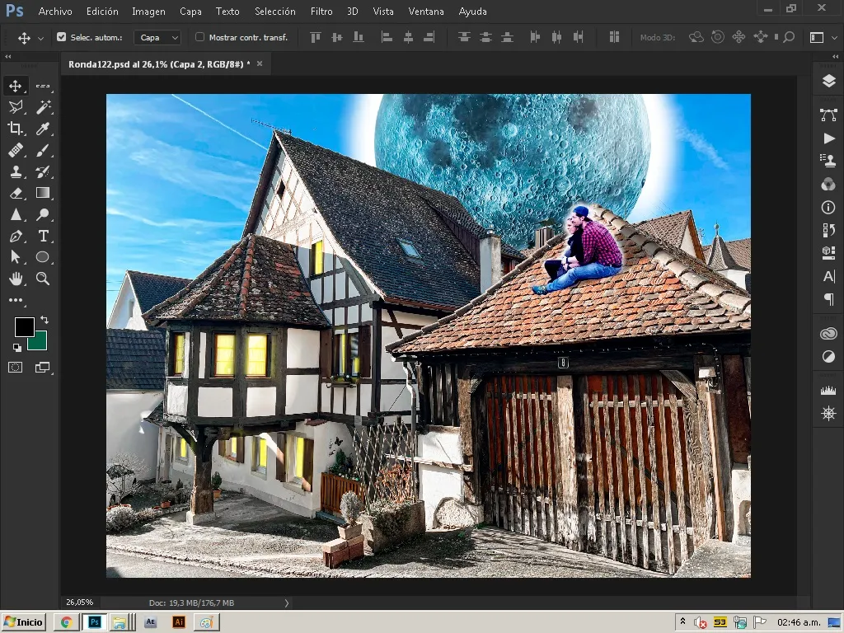Select the Sharpen/Blur triangle tool

(16, 214)
